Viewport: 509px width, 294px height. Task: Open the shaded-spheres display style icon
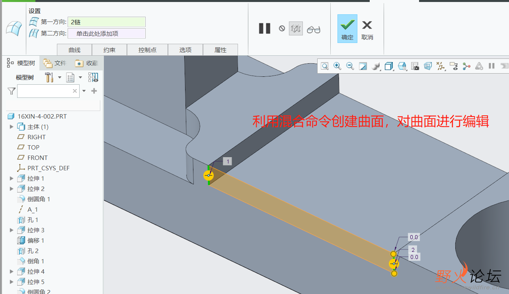(376, 66)
